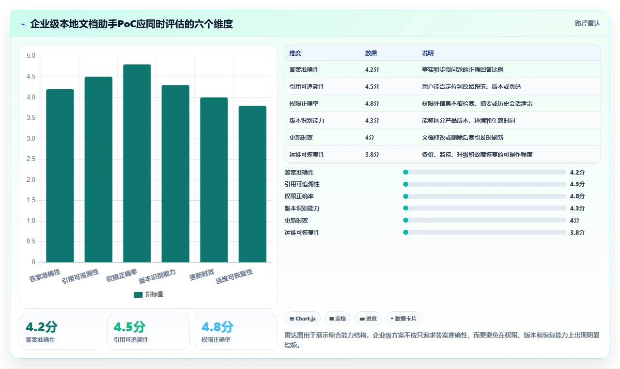Click the 答案准确性 progress bar
This screenshot has width=620, height=369.
click(484, 172)
